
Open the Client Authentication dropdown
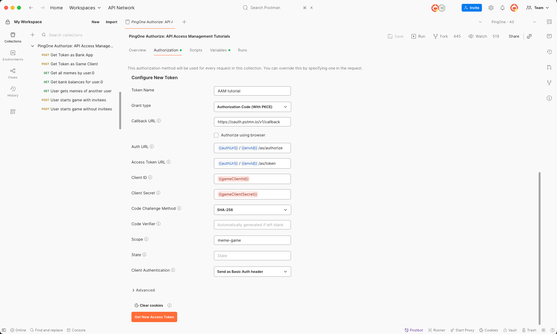(252, 272)
